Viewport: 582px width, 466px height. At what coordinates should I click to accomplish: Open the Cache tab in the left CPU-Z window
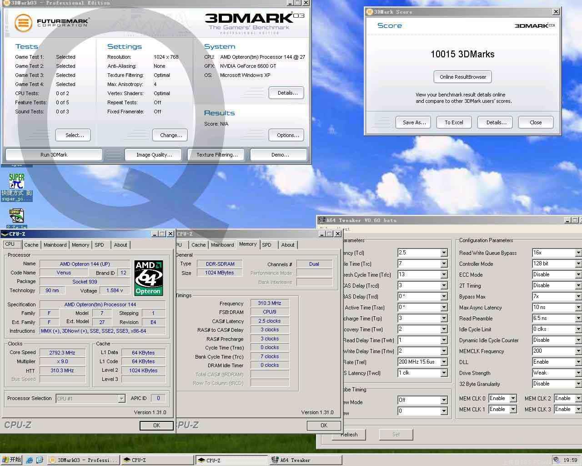tap(31, 245)
